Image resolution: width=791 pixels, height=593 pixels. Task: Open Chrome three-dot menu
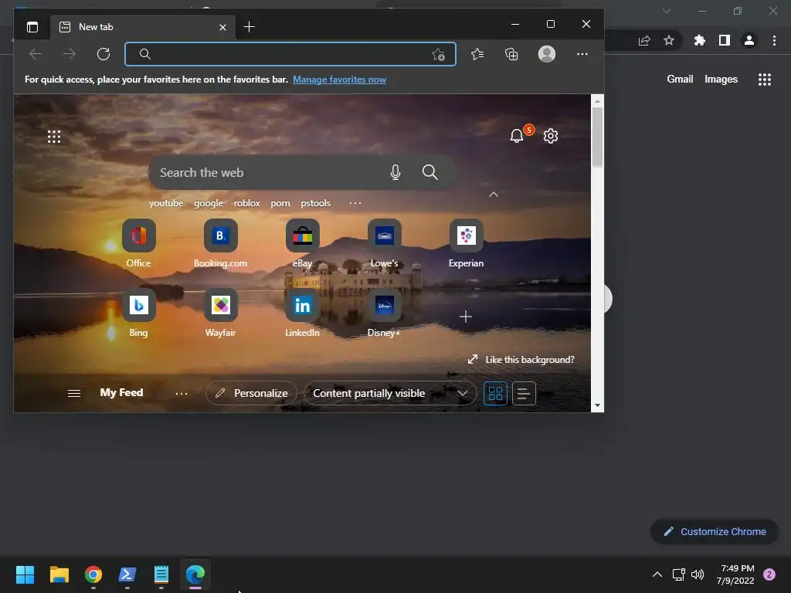(774, 40)
